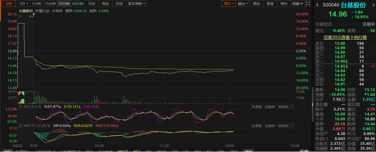Toggle the 隐藏 hide panel button
376x152 pixels.
coord(298,3)
